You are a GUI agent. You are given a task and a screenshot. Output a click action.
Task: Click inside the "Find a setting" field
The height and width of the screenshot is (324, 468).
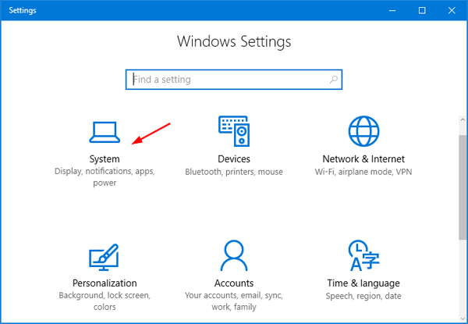226,79
